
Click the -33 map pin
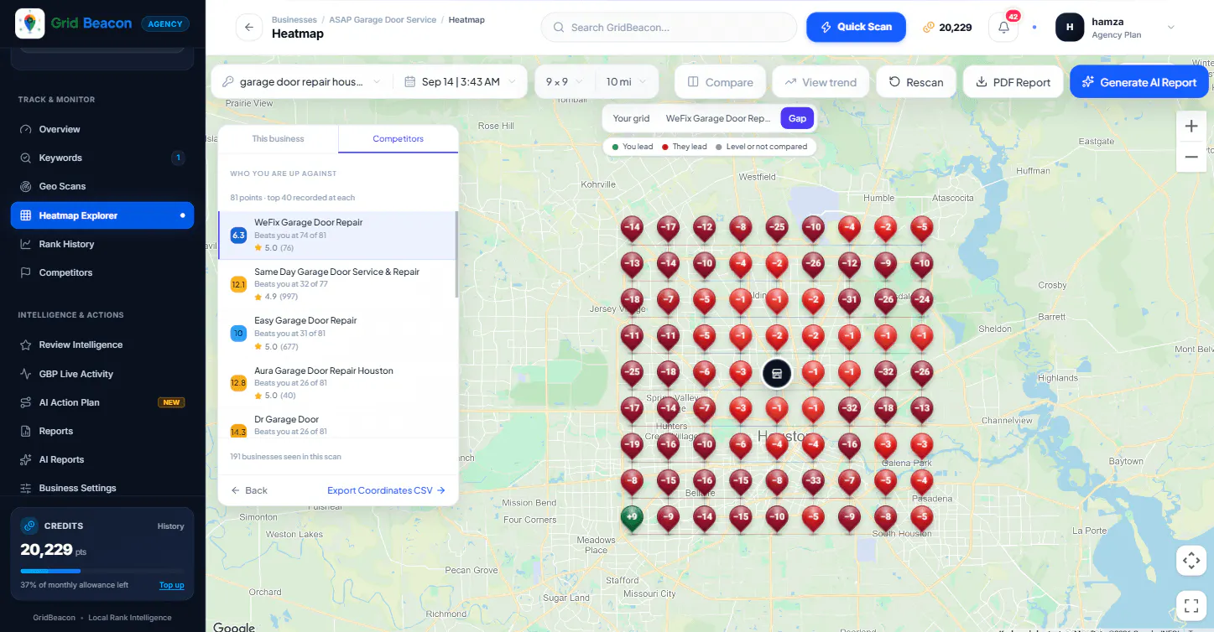coord(813,481)
